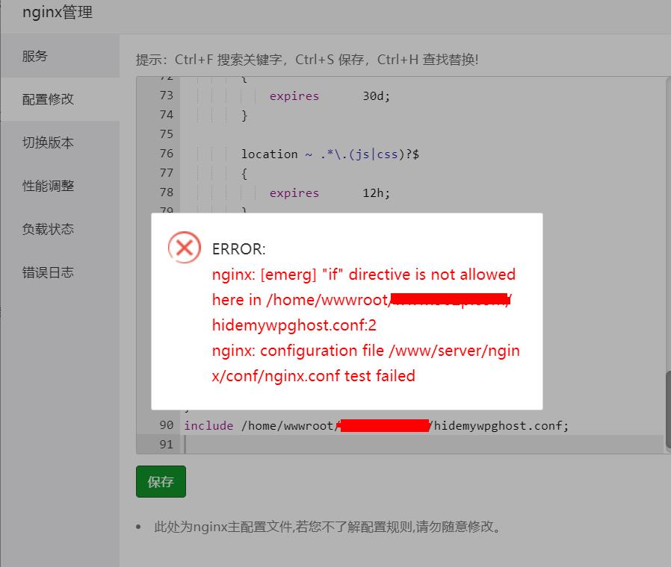Click line number 90 in gutter
Viewport: 671px width, 567px height.
[166, 425]
